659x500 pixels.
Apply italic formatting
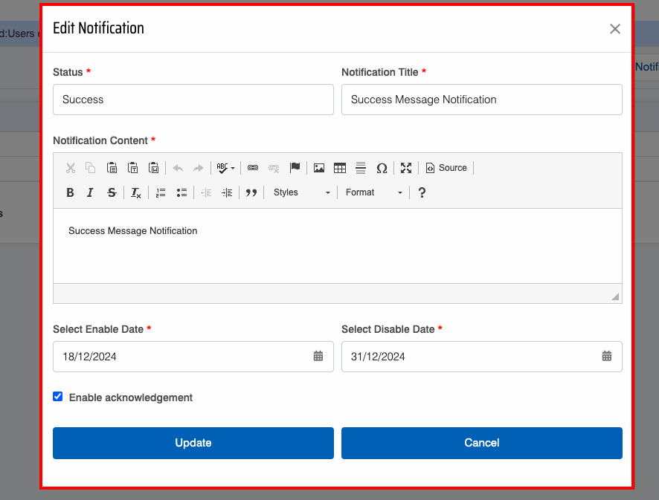pyautogui.click(x=90, y=192)
